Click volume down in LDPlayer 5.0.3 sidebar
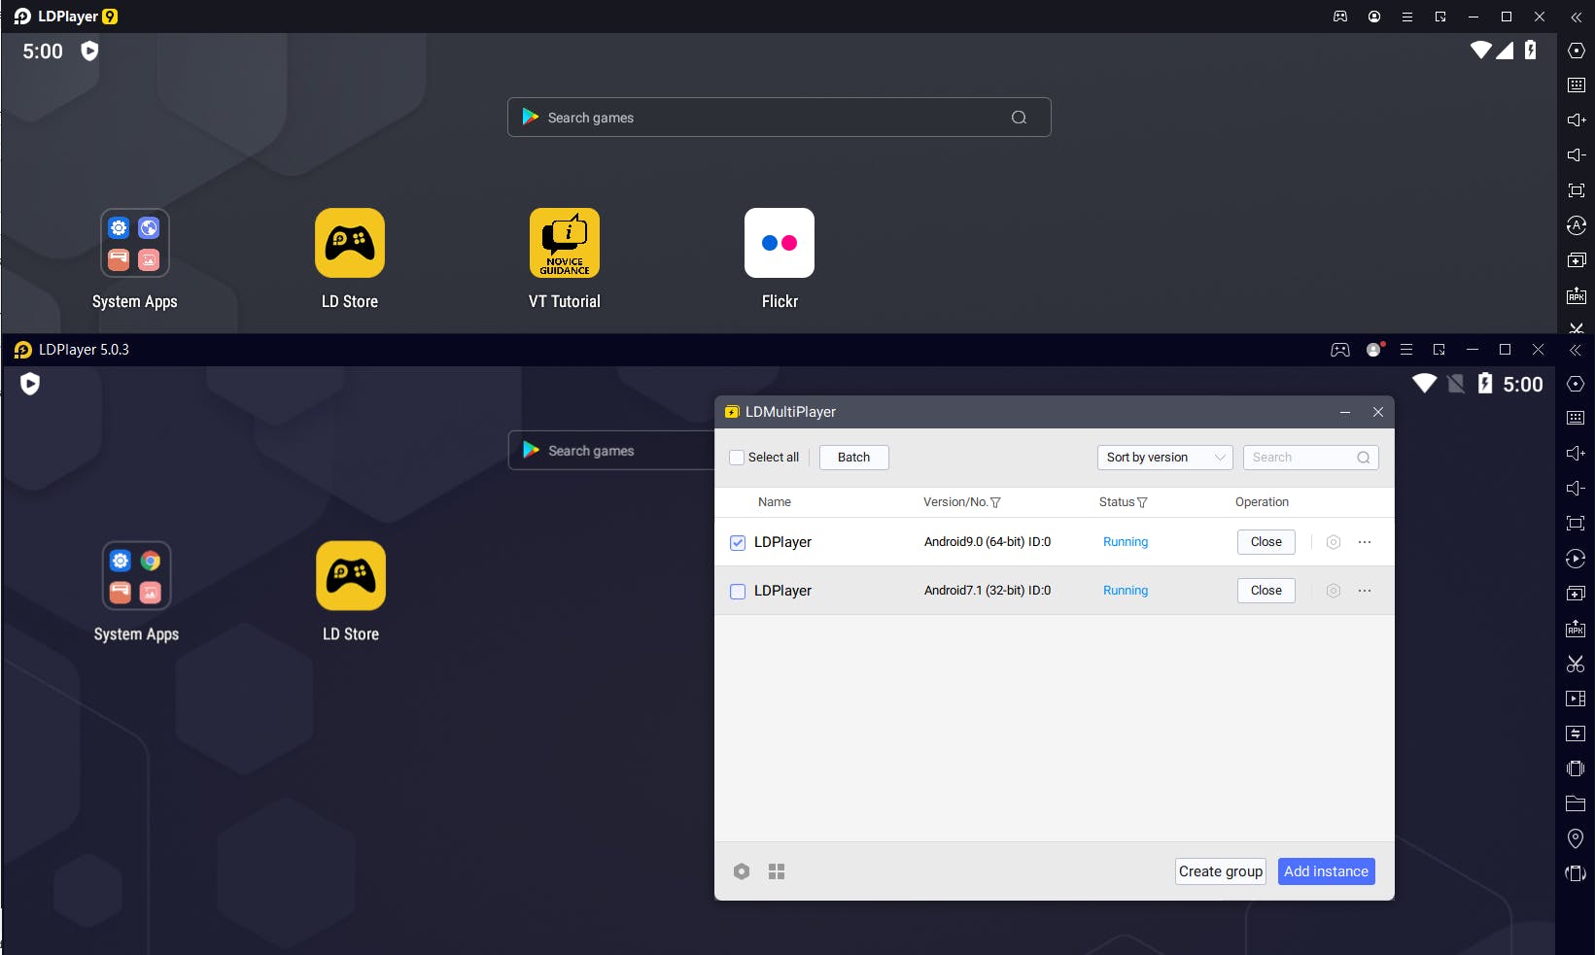Screen dimensions: 1595x955 (1576, 489)
